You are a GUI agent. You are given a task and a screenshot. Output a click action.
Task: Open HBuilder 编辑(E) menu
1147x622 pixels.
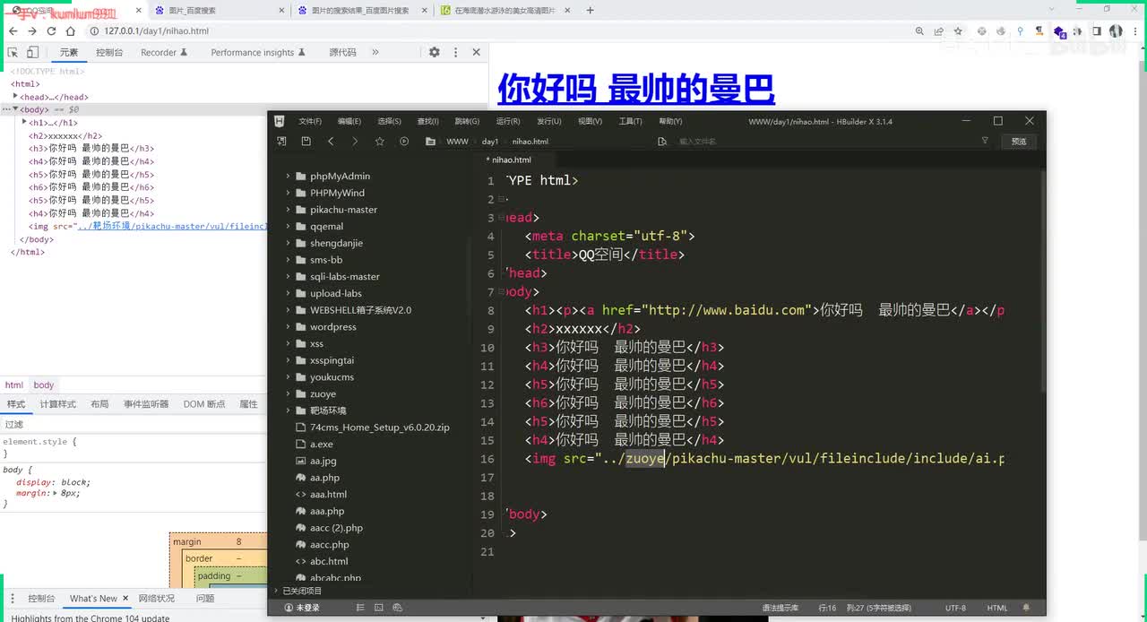349,121
